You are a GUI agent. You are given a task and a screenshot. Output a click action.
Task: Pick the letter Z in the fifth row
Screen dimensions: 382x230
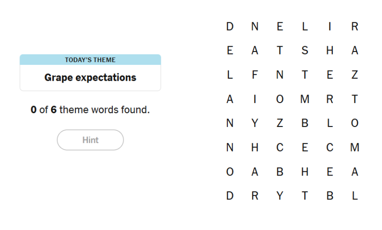click(280, 124)
